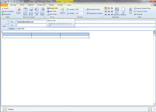Click into the Subject field
The height and width of the screenshot is (112, 156).
coord(86,29)
